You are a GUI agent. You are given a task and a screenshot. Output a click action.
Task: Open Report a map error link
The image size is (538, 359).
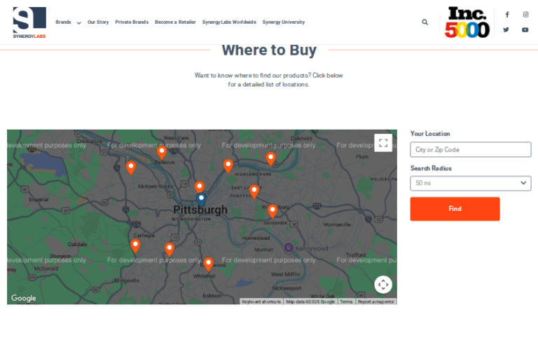point(376,302)
